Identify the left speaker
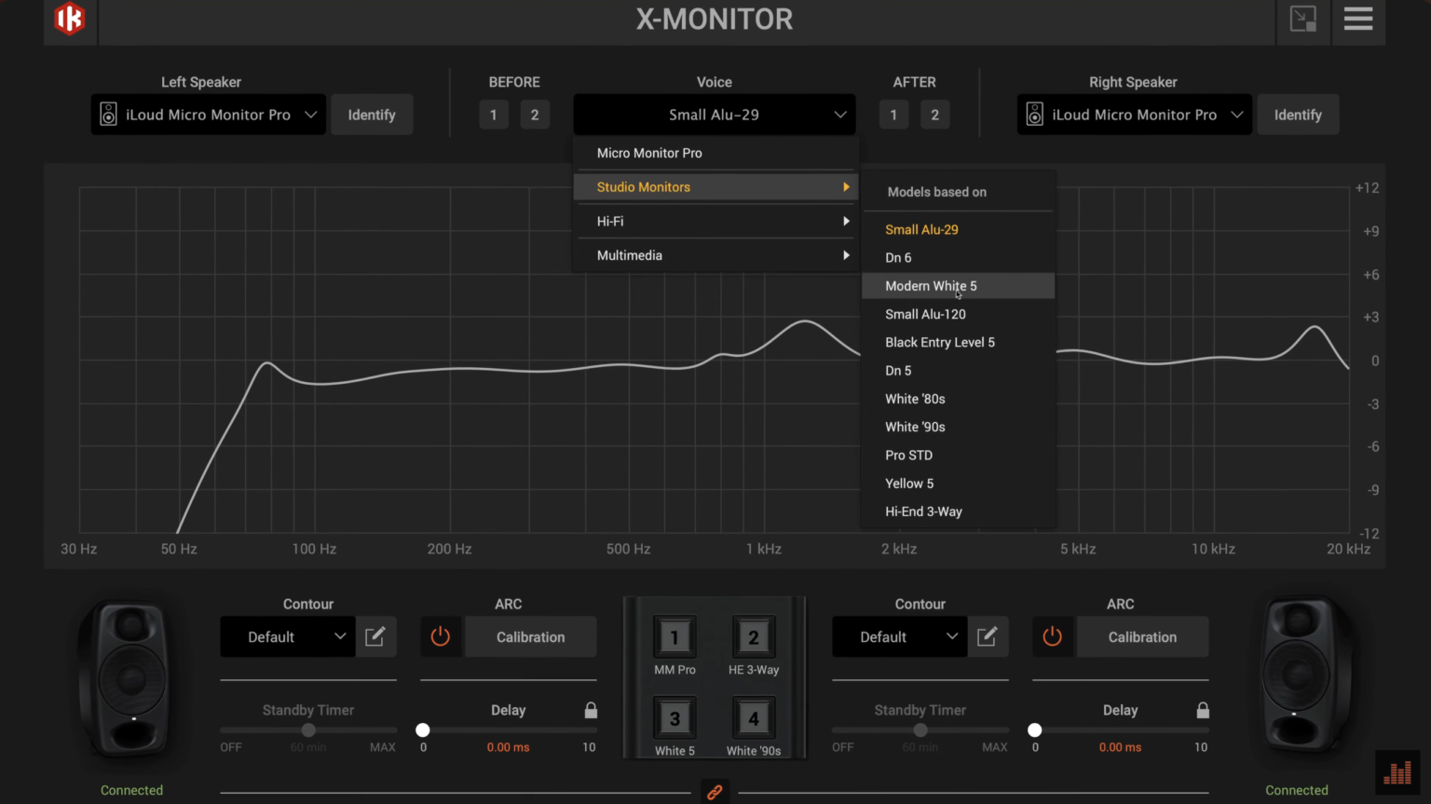The width and height of the screenshot is (1431, 804). (372, 115)
